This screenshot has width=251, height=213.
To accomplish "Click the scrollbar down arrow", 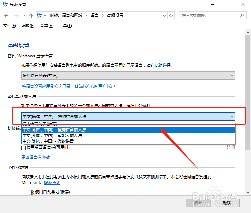I will [x=248, y=192].
